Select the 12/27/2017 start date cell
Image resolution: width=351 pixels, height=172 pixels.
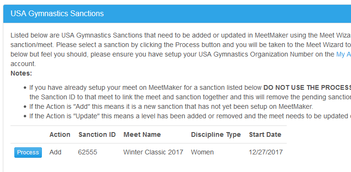(266, 152)
